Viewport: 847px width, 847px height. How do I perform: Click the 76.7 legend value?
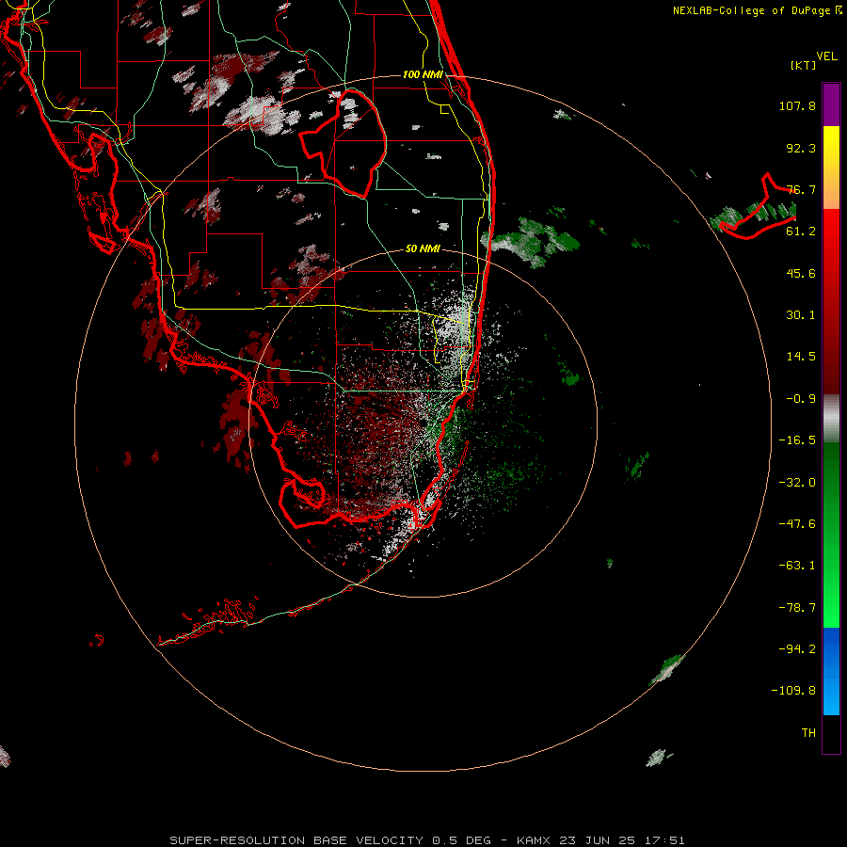[801, 189]
